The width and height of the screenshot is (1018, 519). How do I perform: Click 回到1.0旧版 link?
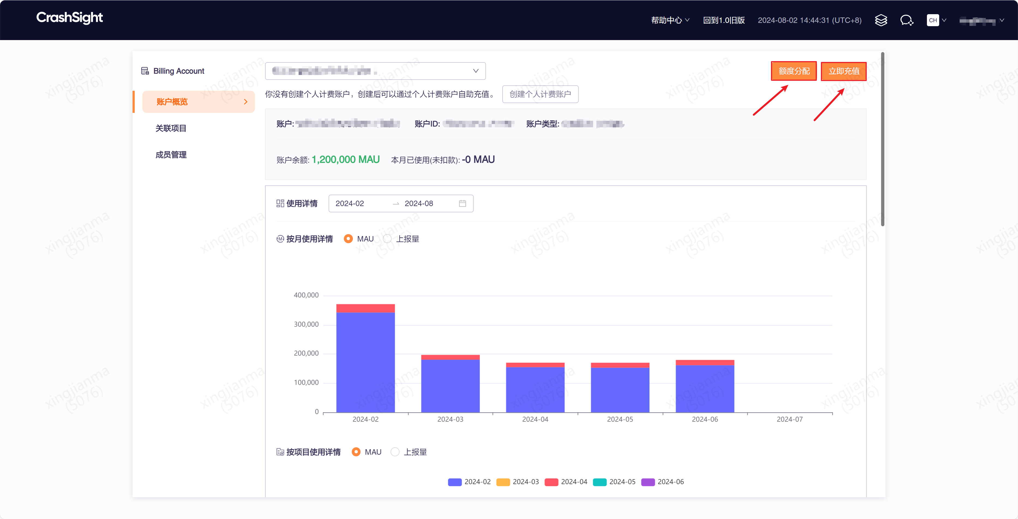[x=723, y=20]
